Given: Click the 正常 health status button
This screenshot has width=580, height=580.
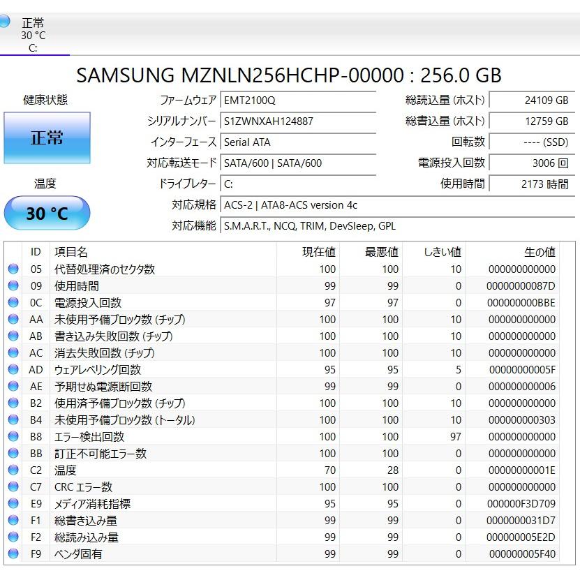Looking at the screenshot, I should click(x=46, y=137).
